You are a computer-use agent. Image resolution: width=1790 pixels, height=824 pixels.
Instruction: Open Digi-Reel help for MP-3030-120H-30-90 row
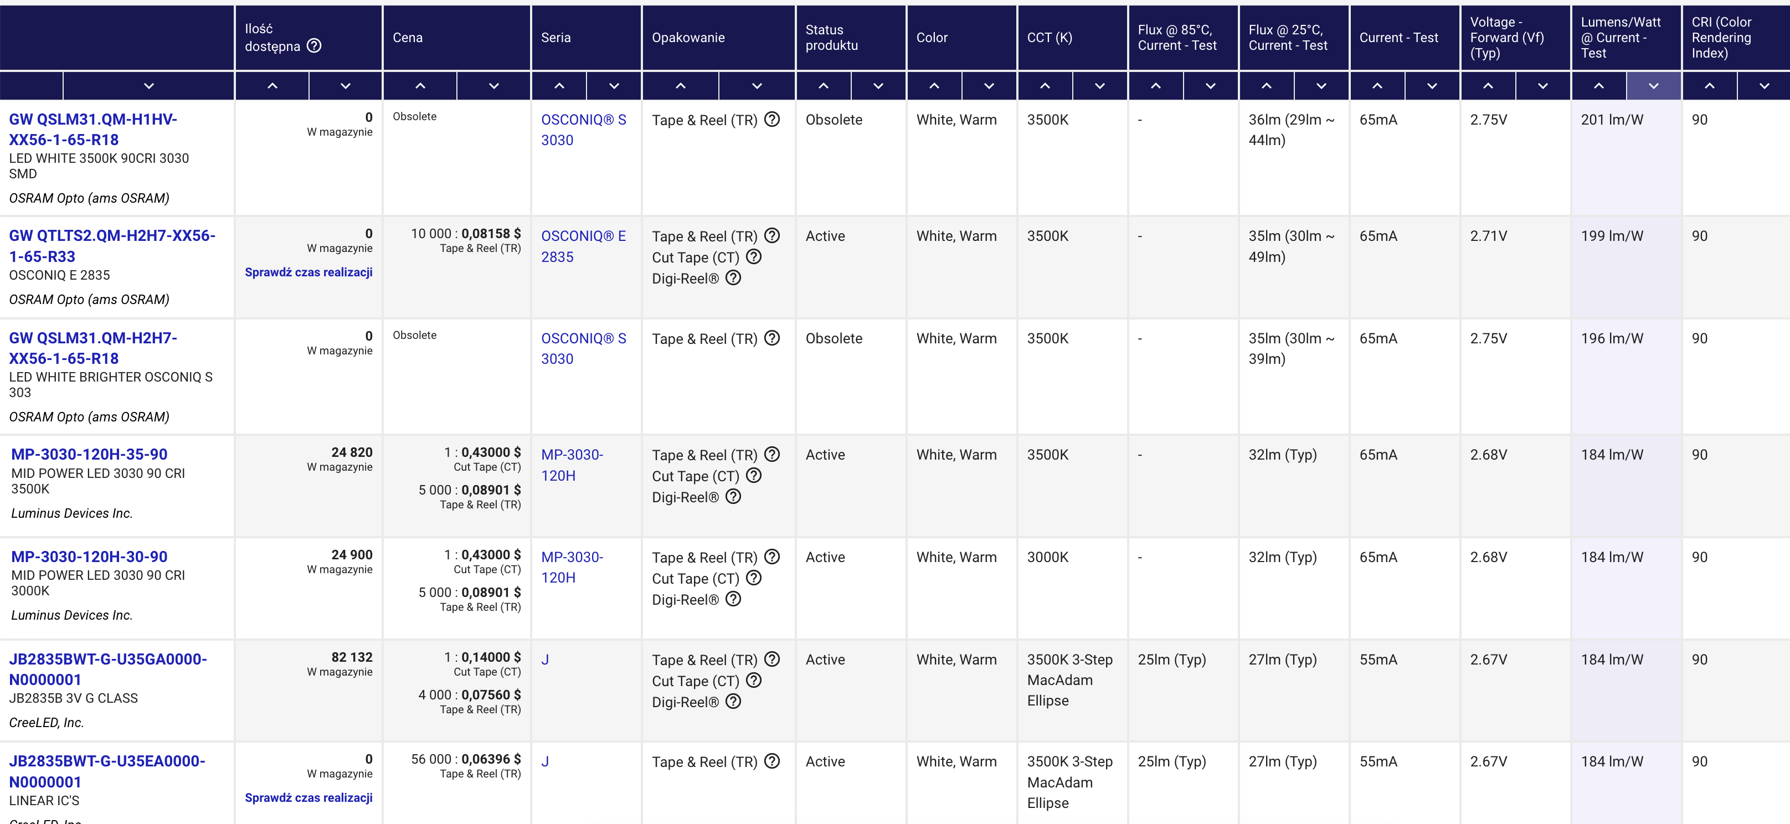click(x=733, y=599)
